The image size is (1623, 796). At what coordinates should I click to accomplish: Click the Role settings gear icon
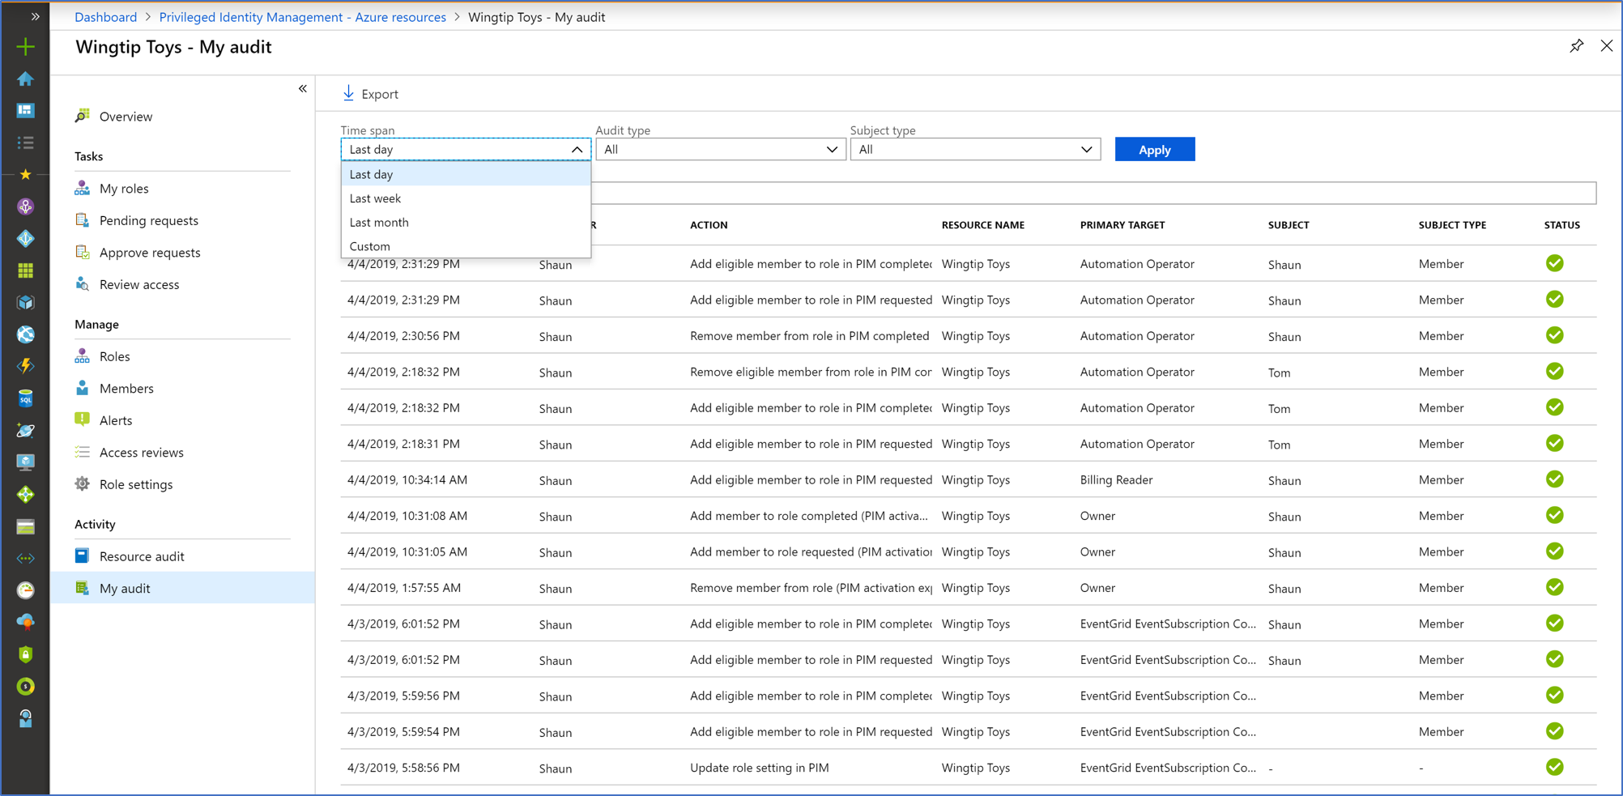pyautogui.click(x=83, y=484)
